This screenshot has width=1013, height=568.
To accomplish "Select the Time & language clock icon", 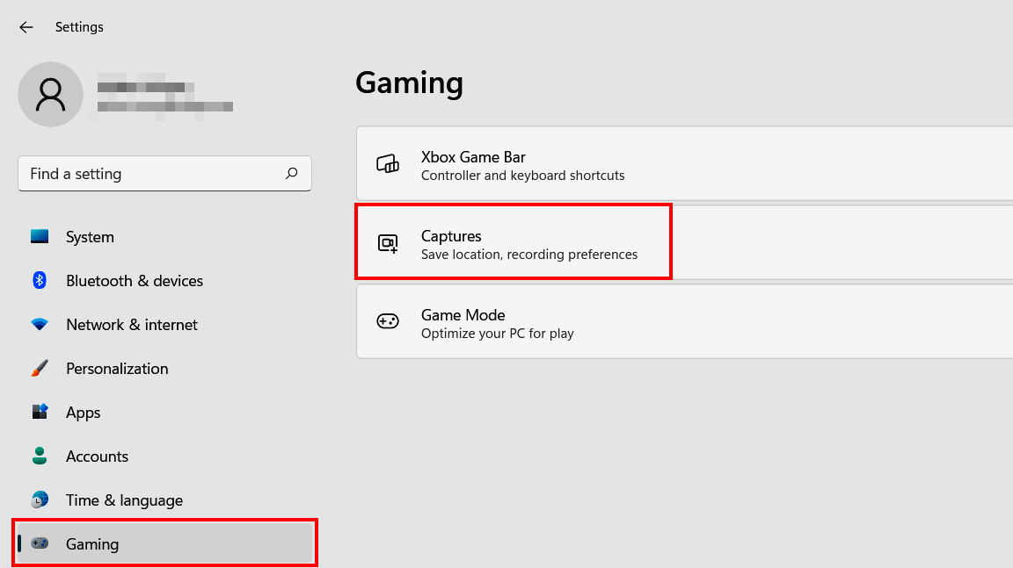I will 40,500.
